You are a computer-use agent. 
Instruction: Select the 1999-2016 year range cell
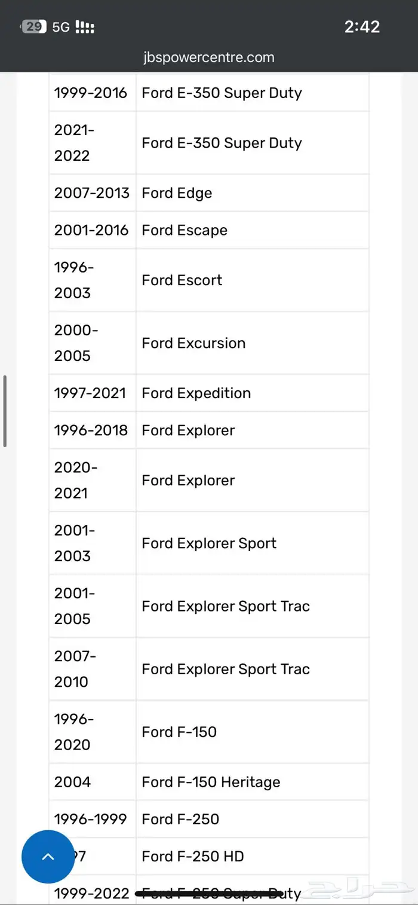[x=91, y=93]
